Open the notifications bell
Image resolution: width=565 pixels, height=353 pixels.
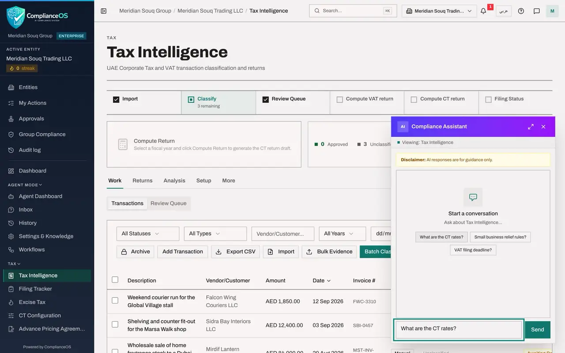(483, 11)
